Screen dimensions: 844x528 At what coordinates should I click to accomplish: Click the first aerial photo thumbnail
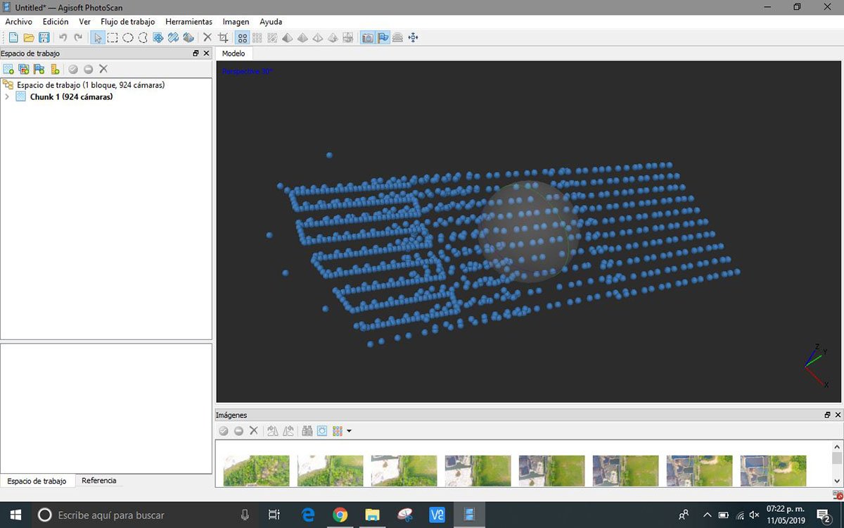coord(257,470)
